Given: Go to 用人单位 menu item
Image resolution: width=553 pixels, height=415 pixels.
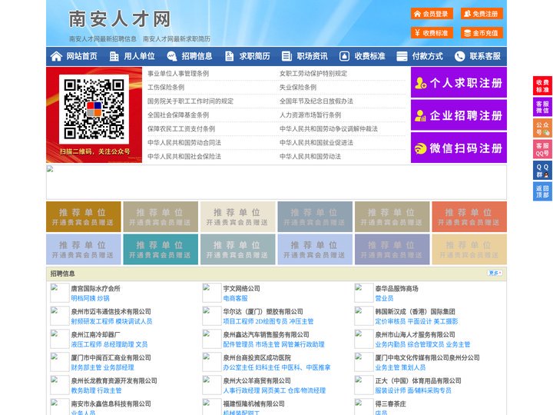Looking at the screenshot, I should [139, 56].
